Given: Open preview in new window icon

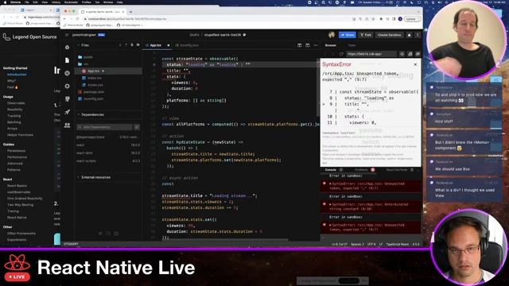Looking at the screenshot, I should pyautogui.click(x=410, y=54).
